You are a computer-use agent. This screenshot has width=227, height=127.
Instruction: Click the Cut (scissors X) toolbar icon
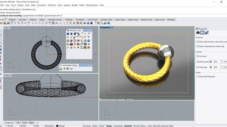[15, 23]
